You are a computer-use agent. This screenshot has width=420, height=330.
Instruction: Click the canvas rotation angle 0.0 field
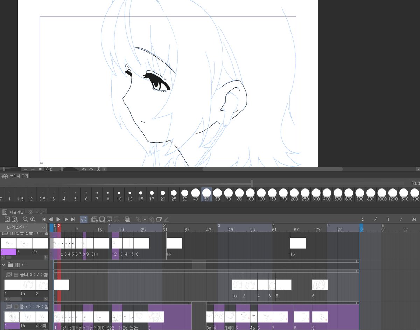[53, 169]
